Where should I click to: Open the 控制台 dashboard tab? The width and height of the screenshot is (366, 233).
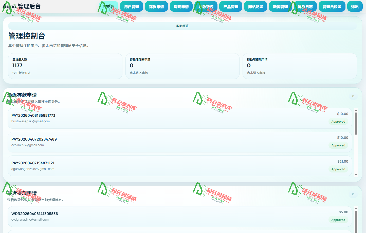pyautogui.click(x=108, y=7)
